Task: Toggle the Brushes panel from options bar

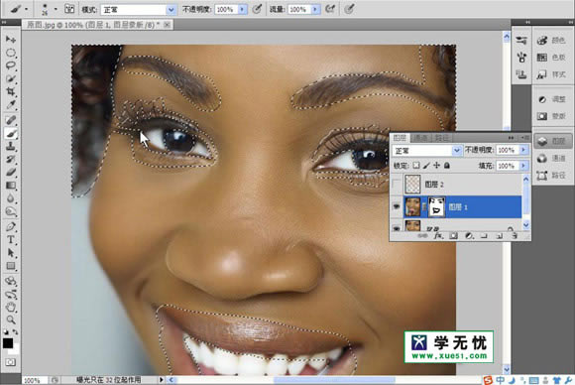Action: (69, 9)
